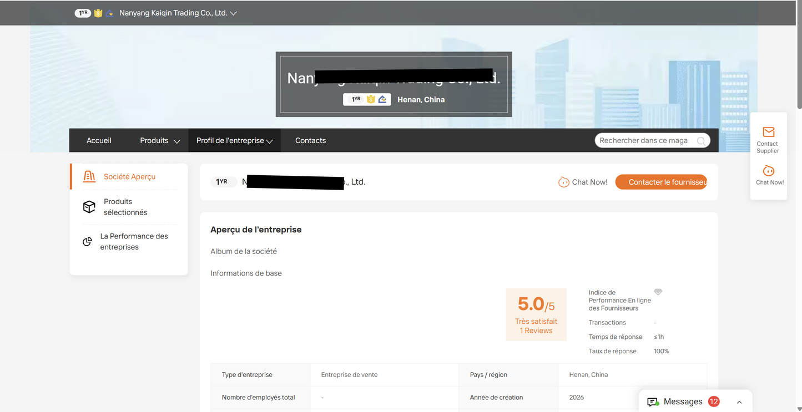Screen dimensions: 802x412
Task: Click the magnifier search icon in the store search
Action: [x=702, y=141]
